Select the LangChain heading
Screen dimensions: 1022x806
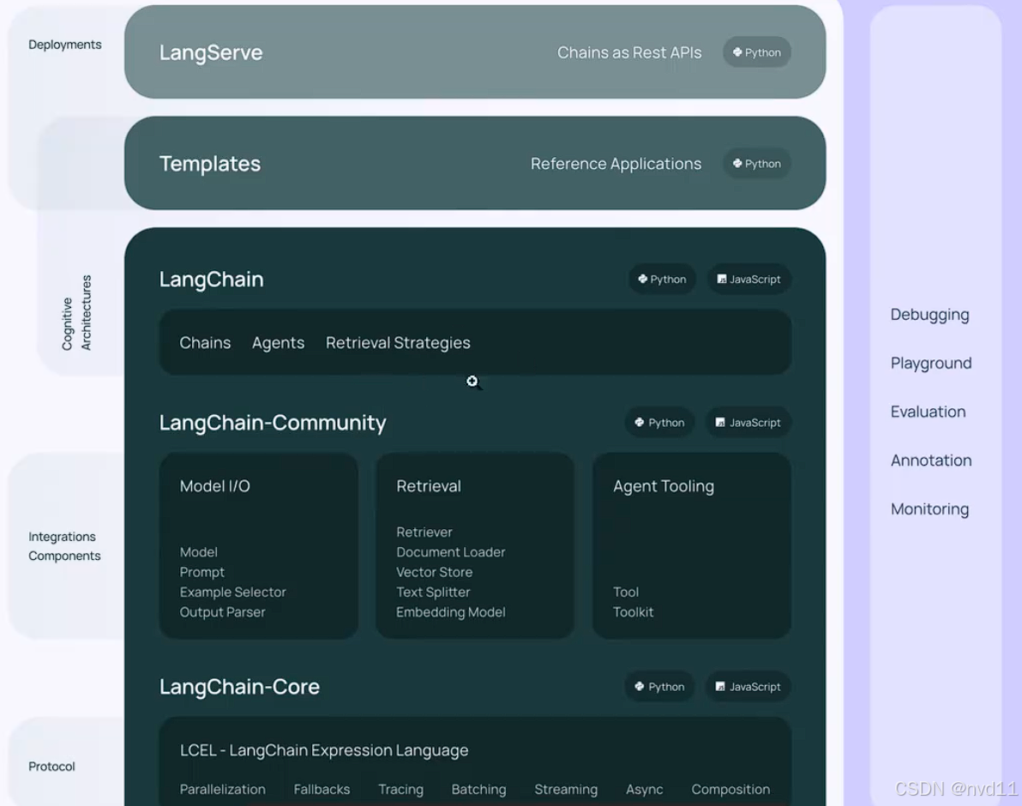coord(211,279)
